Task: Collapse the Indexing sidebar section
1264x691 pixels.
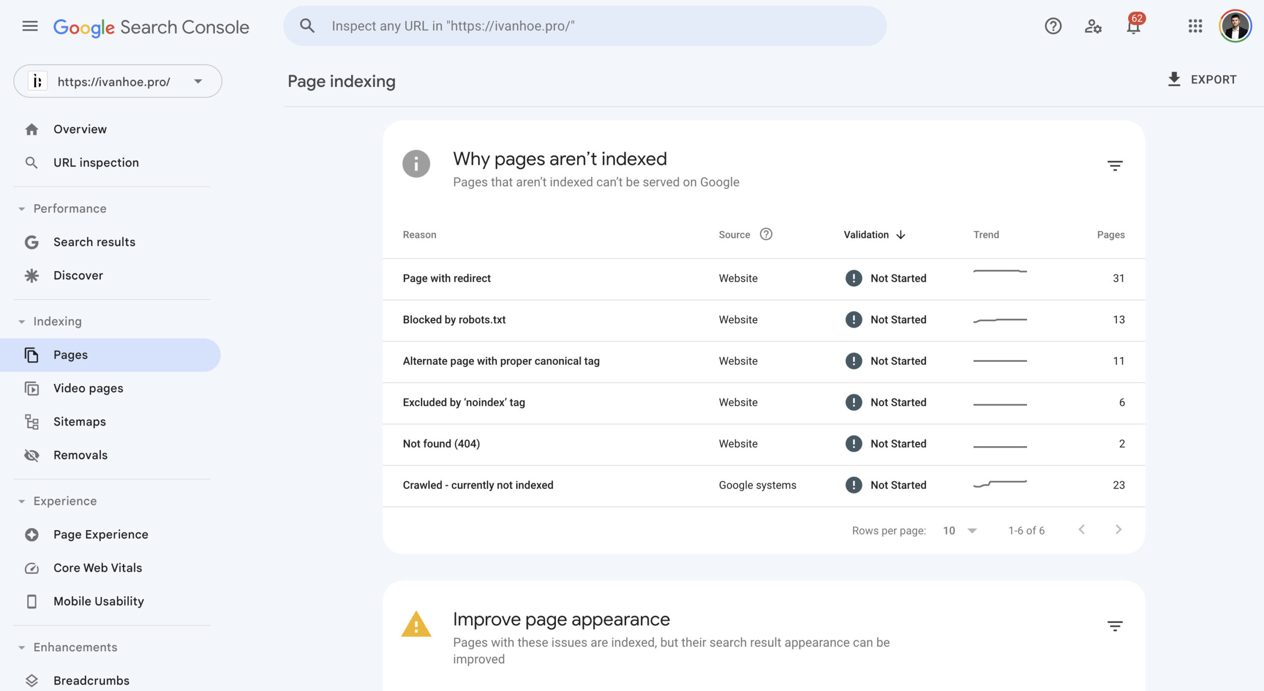Action: (22, 322)
